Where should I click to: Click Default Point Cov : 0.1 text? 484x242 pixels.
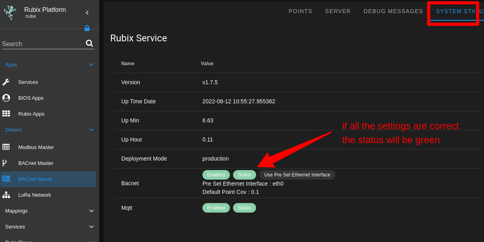tap(231, 192)
